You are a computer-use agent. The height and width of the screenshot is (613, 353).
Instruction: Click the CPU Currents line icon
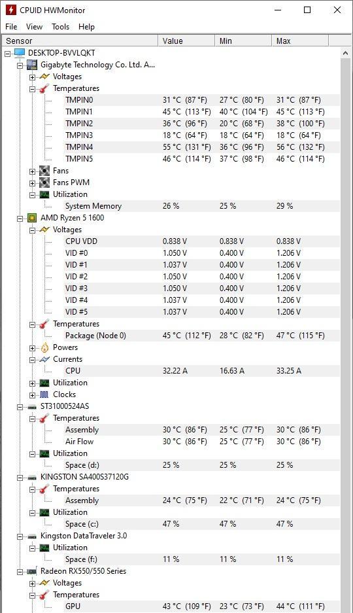(x=44, y=359)
